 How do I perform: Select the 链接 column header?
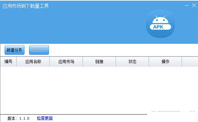click(x=99, y=61)
